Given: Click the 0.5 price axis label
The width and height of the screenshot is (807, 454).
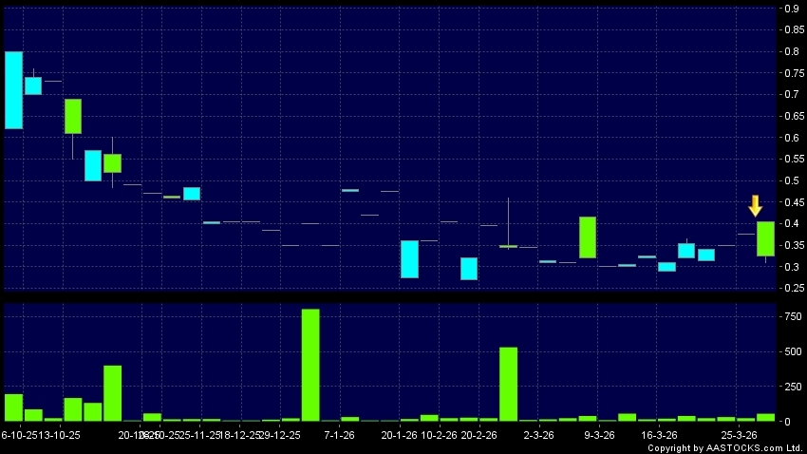Looking at the screenshot, I should [790, 180].
